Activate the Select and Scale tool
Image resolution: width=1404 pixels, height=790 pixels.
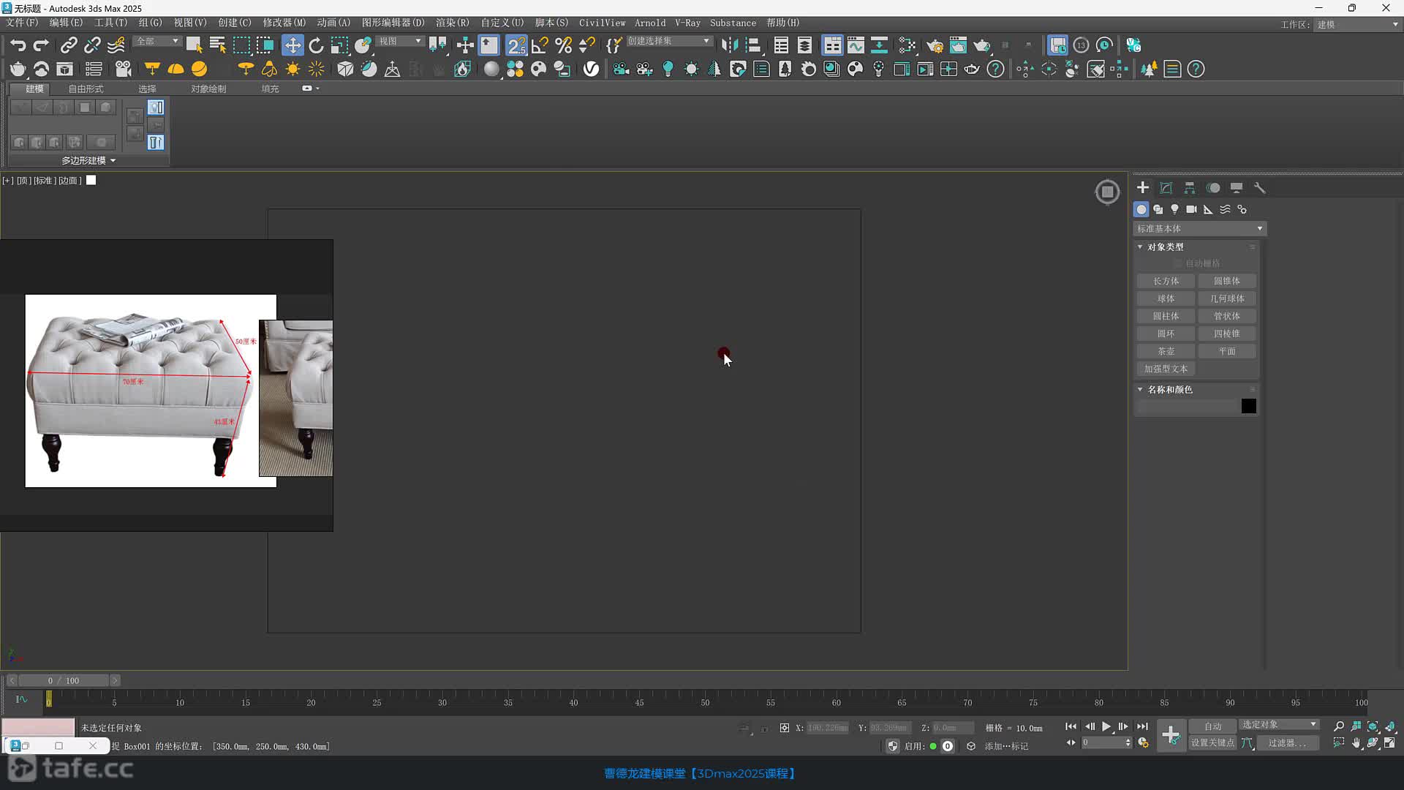339,45
